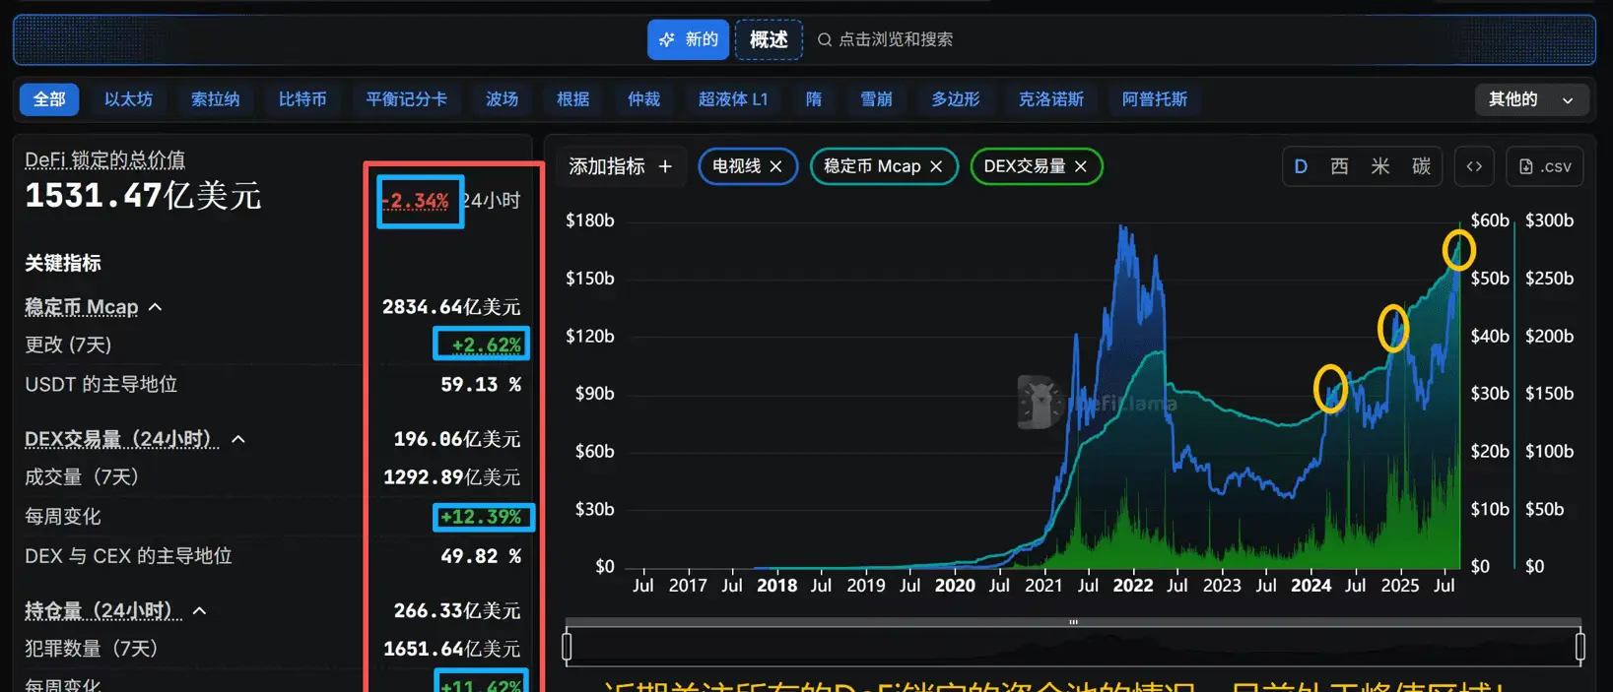Select the D daily interval
This screenshot has width=1613, height=692.
pyautogui.click(x=1301, y=166)
